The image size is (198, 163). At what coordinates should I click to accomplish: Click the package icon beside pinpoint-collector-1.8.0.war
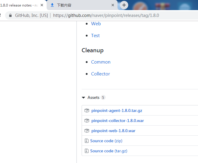[x=87, y=121]
